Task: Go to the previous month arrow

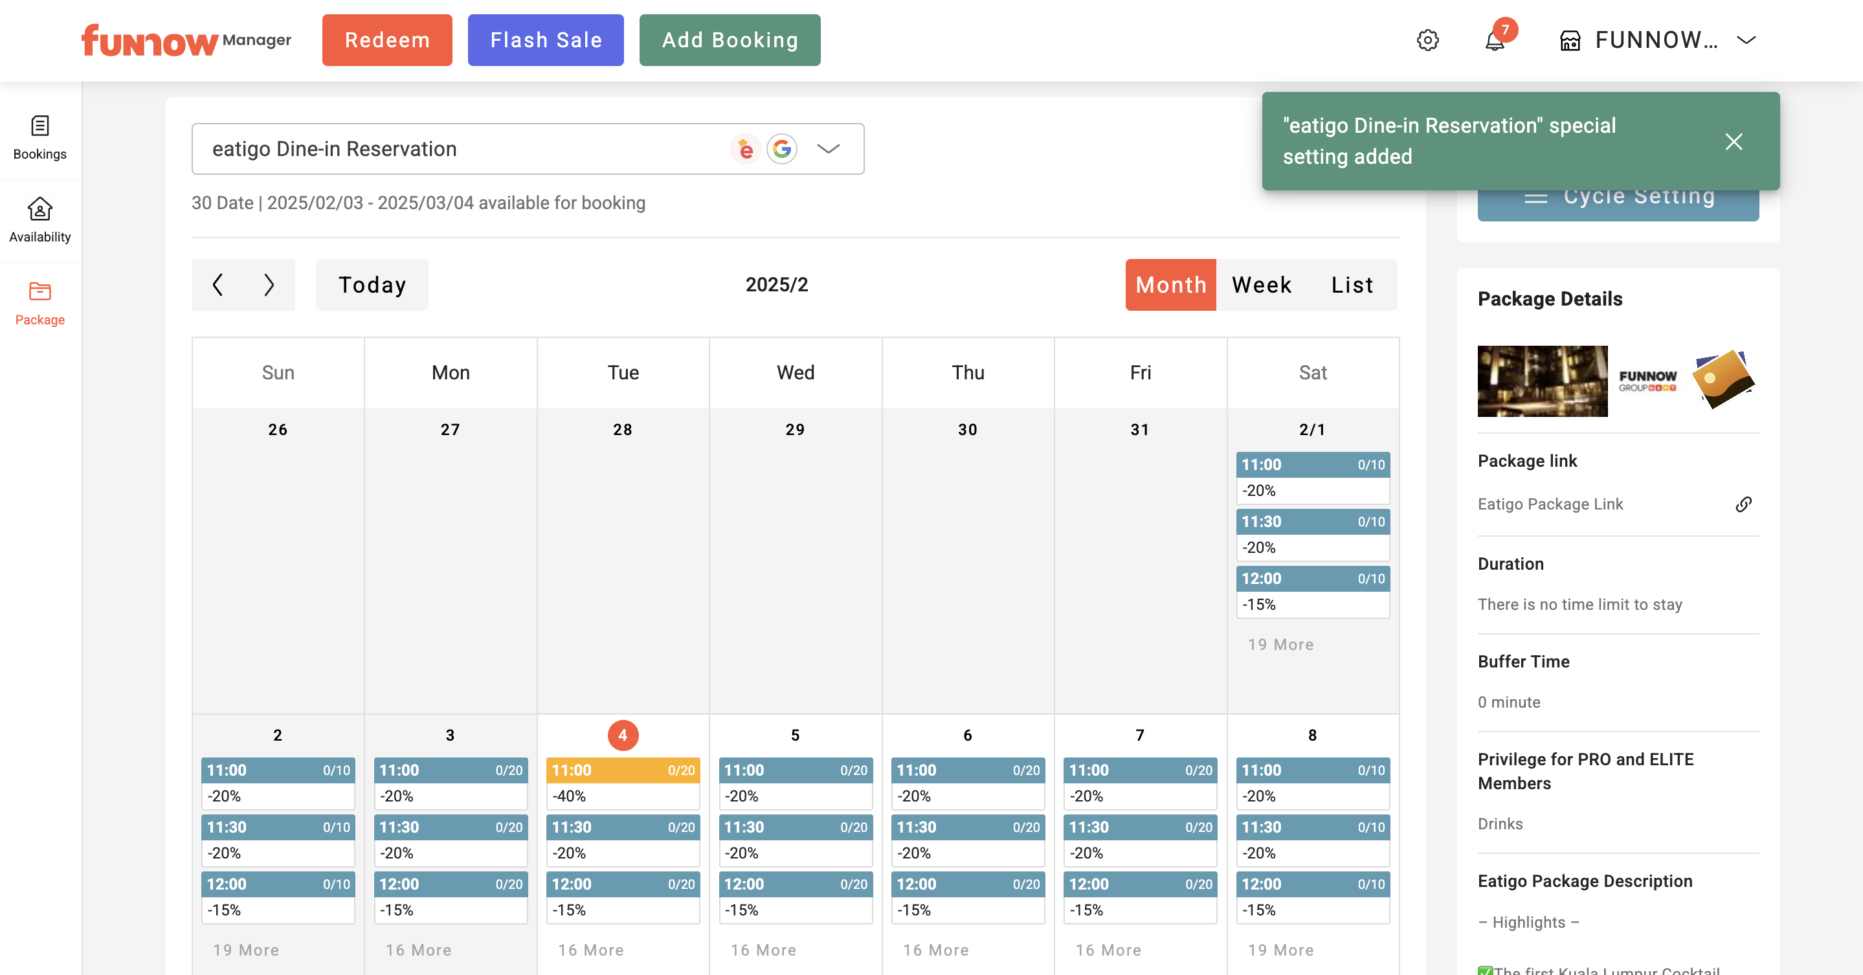Action: tap(217, 284)
